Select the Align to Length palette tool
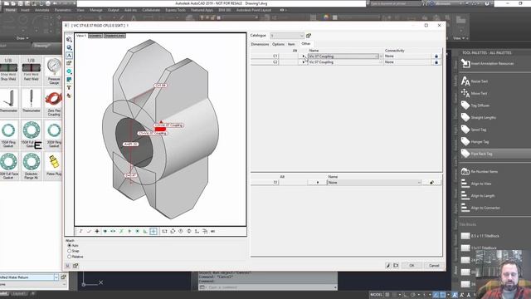The height and width of the screenshot is (299, 531). tap(478, 196)
